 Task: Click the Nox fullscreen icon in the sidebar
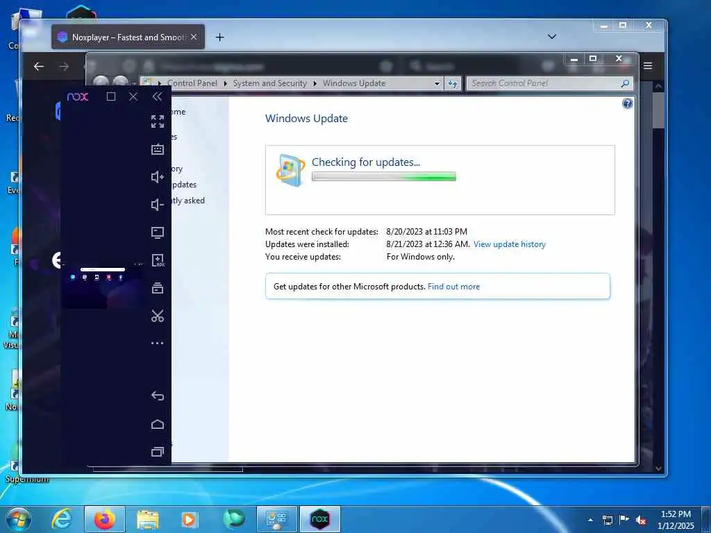click(x=158, y=121)
